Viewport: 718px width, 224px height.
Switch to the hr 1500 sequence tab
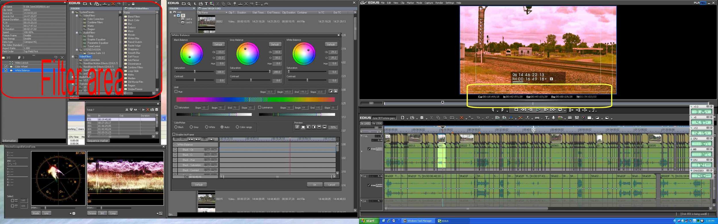377,123
